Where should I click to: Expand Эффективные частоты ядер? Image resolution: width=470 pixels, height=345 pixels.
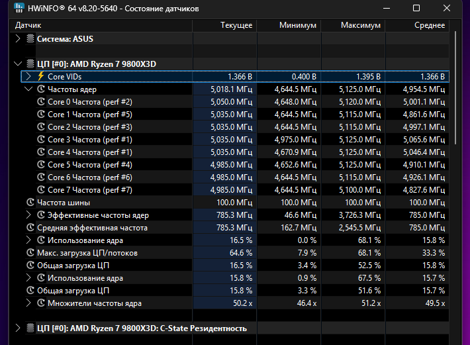pyautogui.click(x=28, y=215)
